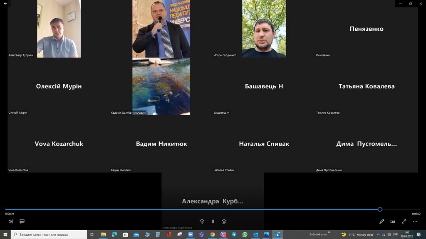This screenshot has width=426, height=239.
Task: Open Viber from the taskbar
Action: (x=223, y=234)
